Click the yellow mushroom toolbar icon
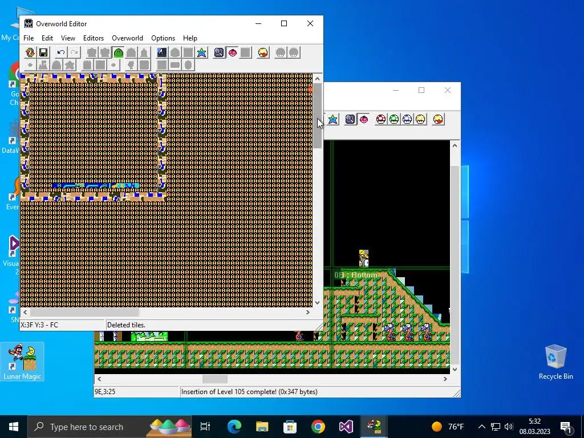 point(420,119)
